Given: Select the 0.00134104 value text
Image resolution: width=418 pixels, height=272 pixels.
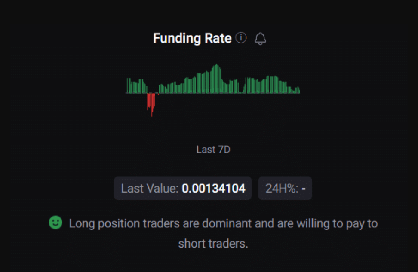Looking at the screenshot, I should pyautogui.click(x=213, y=188).
